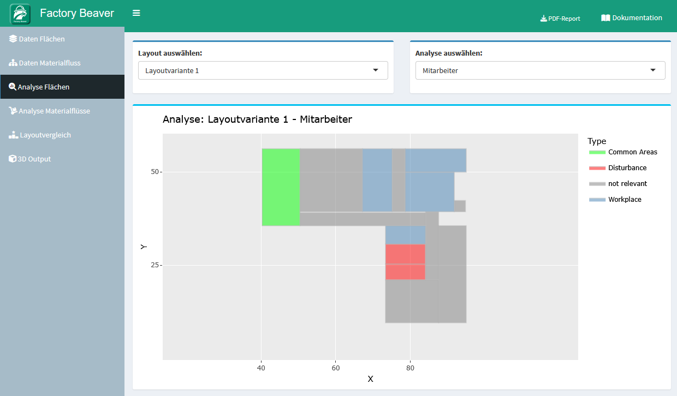677x396 pixels.
Task: Click the Layoutvergleich icon in sidebar
Action: pos(13,135)
